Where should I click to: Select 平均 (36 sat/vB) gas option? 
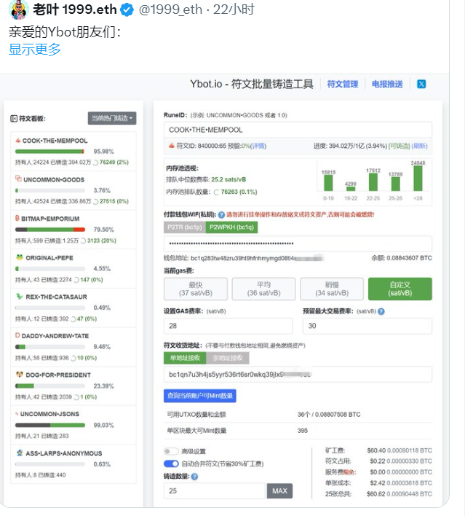[x=263, y=289]
